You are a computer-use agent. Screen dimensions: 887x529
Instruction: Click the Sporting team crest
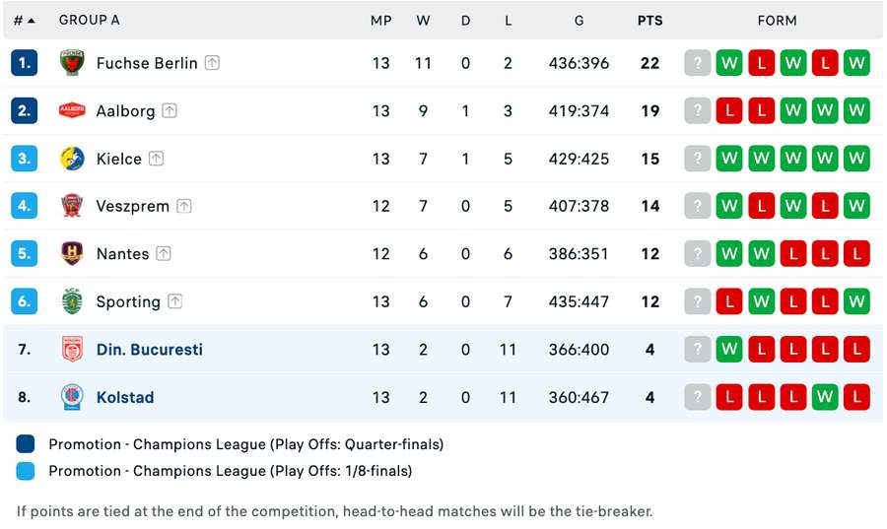click(72, 301)
